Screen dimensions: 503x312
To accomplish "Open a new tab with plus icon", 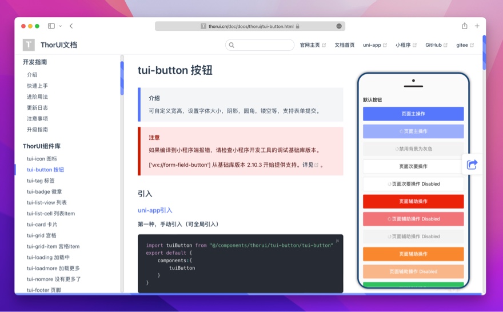I will (x=477, y=26).
